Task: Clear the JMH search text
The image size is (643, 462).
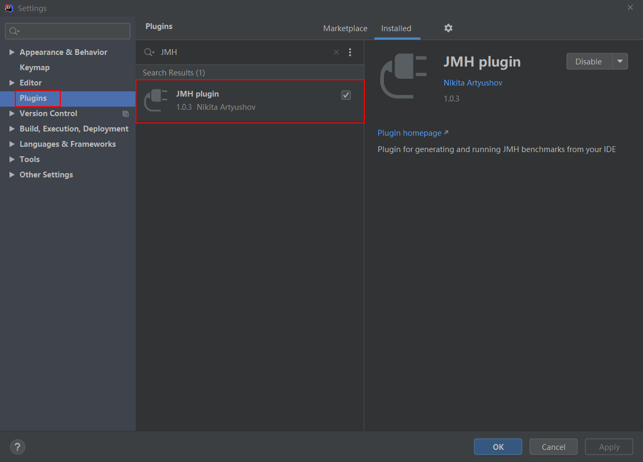Action: coord(336,52)
